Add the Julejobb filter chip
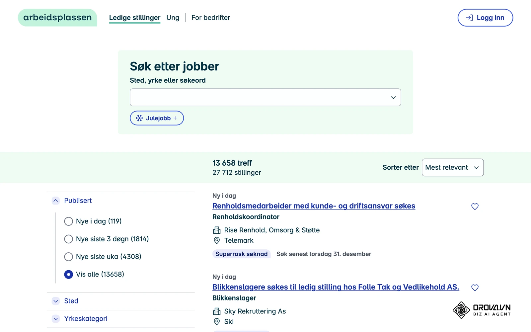Screen dimensions: 531x332 [x=157, y=118]
